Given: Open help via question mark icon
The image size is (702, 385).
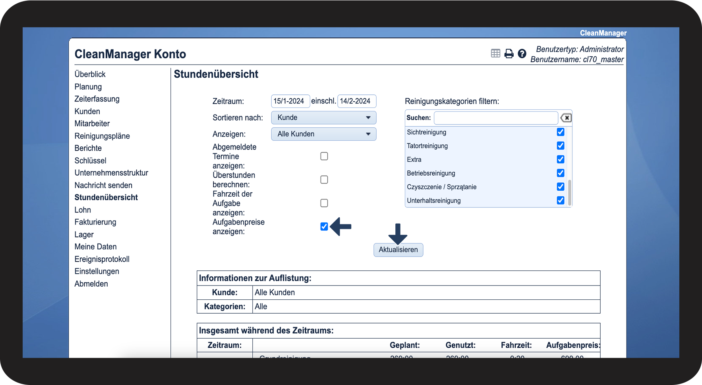Looking at the screenshot, I should (x=522, y=54).
